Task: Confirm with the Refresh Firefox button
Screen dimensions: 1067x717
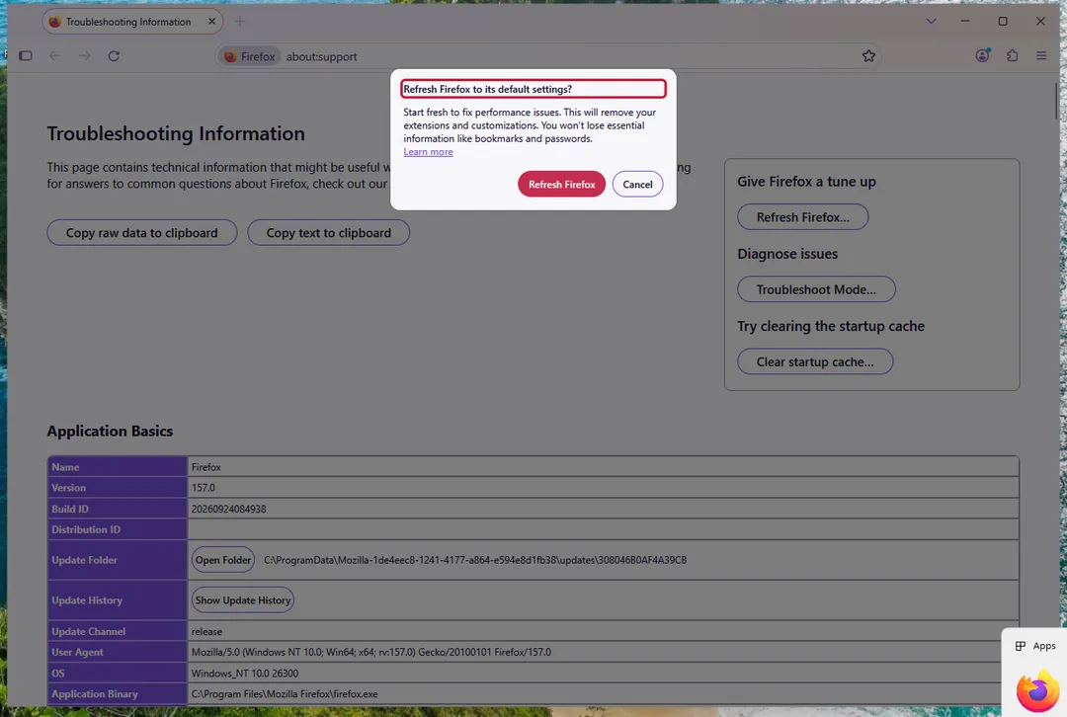Action: pyautogui.click(x=561, y=185)
